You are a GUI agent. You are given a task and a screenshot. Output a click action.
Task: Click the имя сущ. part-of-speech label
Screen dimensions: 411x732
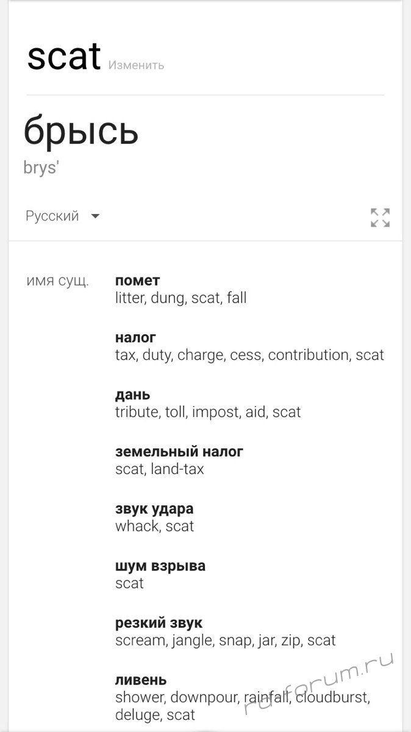tap(57, 281)
